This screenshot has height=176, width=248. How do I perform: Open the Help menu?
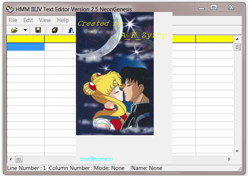point(63,20)
